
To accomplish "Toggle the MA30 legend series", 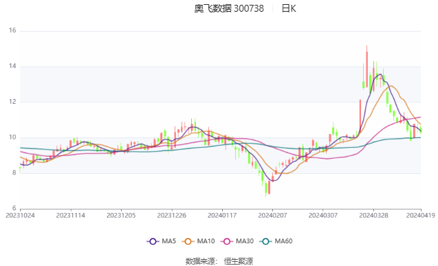I will (237, 241).
